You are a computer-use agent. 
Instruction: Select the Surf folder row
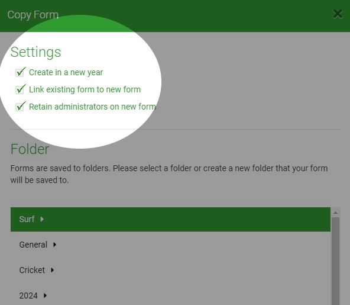click(170, 219)
